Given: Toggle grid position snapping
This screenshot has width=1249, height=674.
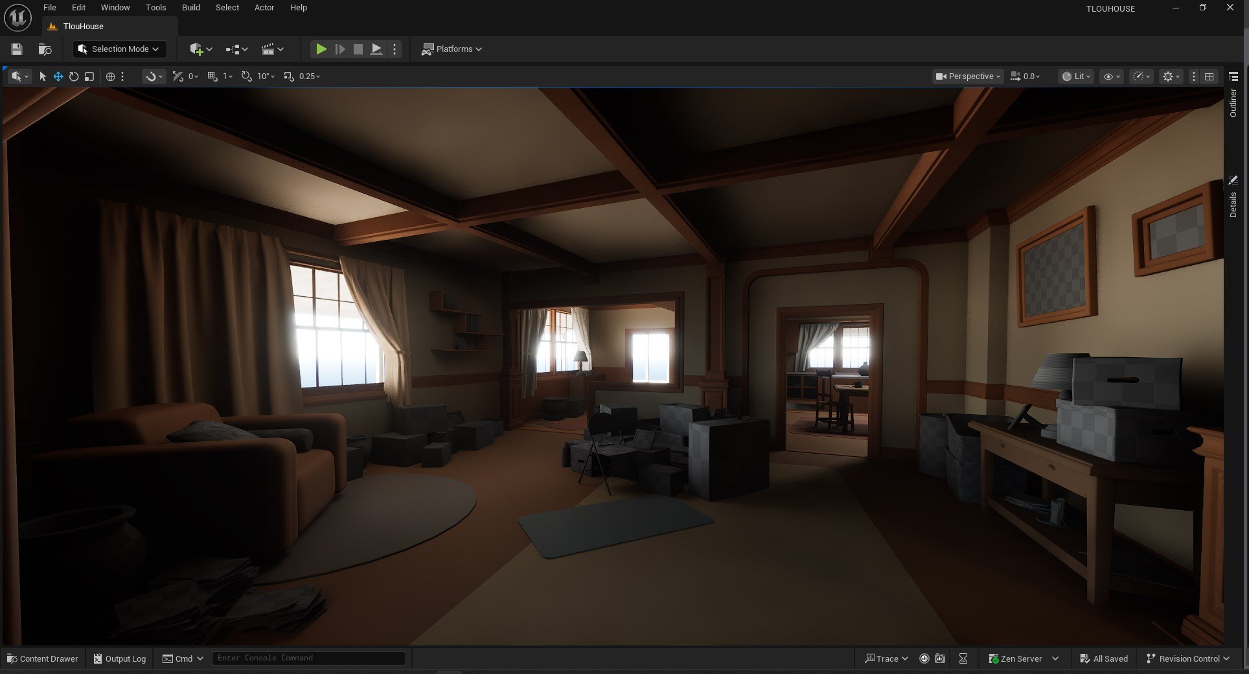Looking at the screenshot, I should pos(212,76).
